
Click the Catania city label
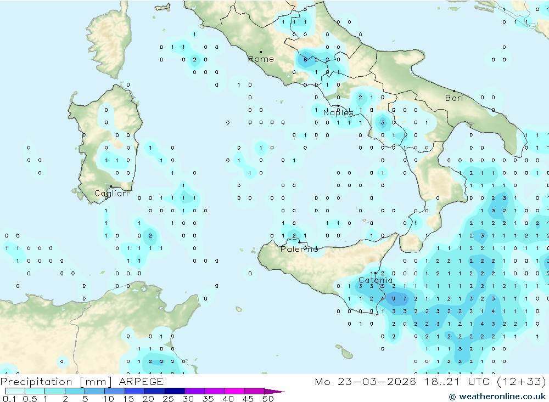[x=376, y=280]
